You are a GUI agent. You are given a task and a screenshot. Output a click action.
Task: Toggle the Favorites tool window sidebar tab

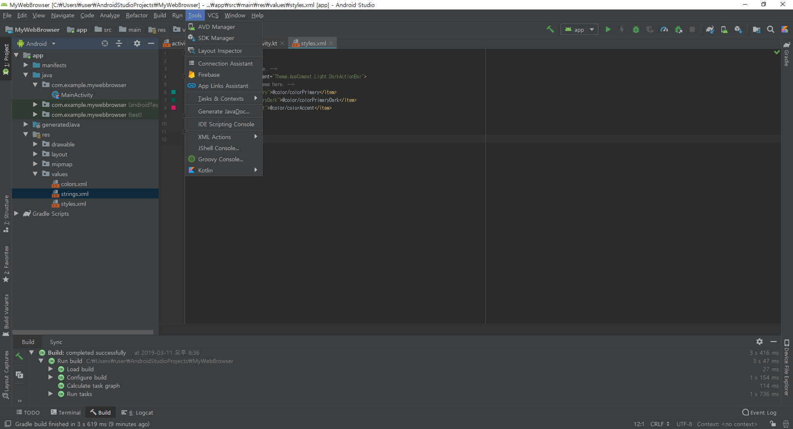pyautogui.click(x=6, y=264)
